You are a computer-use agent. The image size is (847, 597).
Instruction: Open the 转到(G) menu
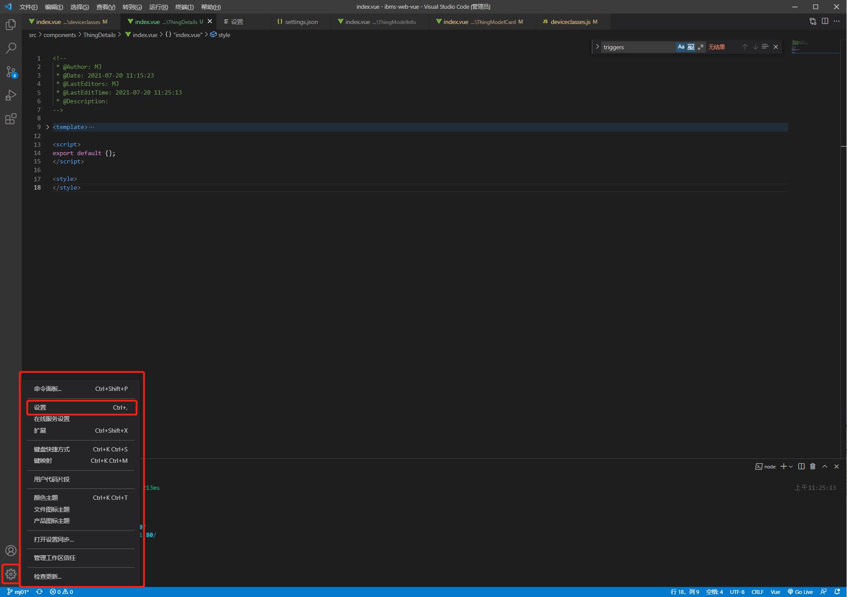(132, 7)
